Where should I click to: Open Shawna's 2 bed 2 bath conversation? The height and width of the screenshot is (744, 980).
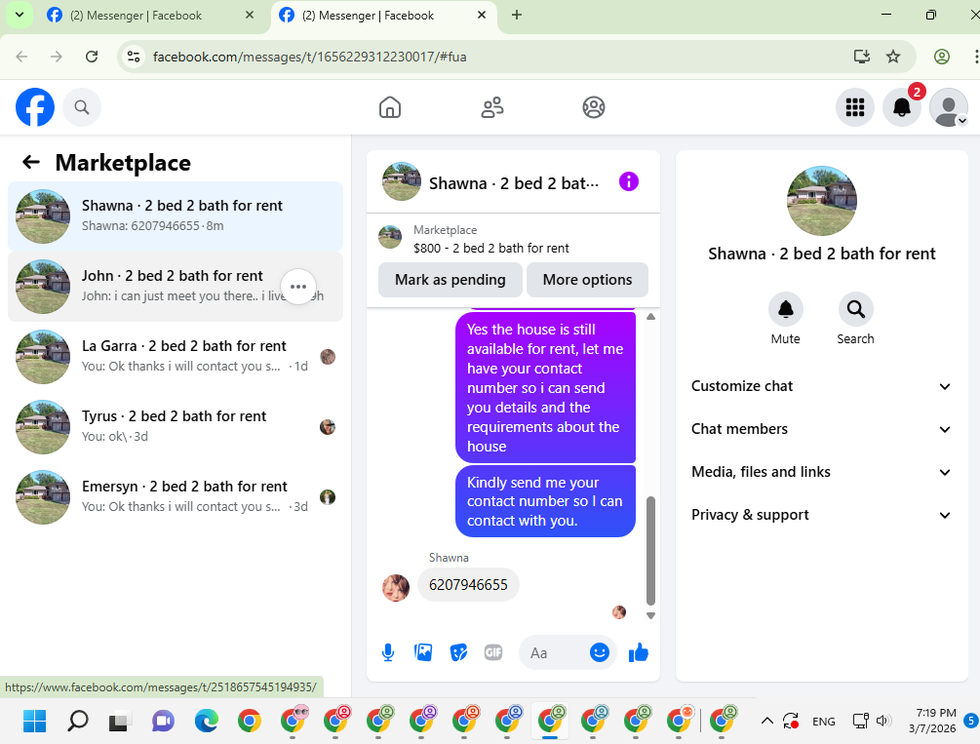pyautogui.click(x=176, y=215)
